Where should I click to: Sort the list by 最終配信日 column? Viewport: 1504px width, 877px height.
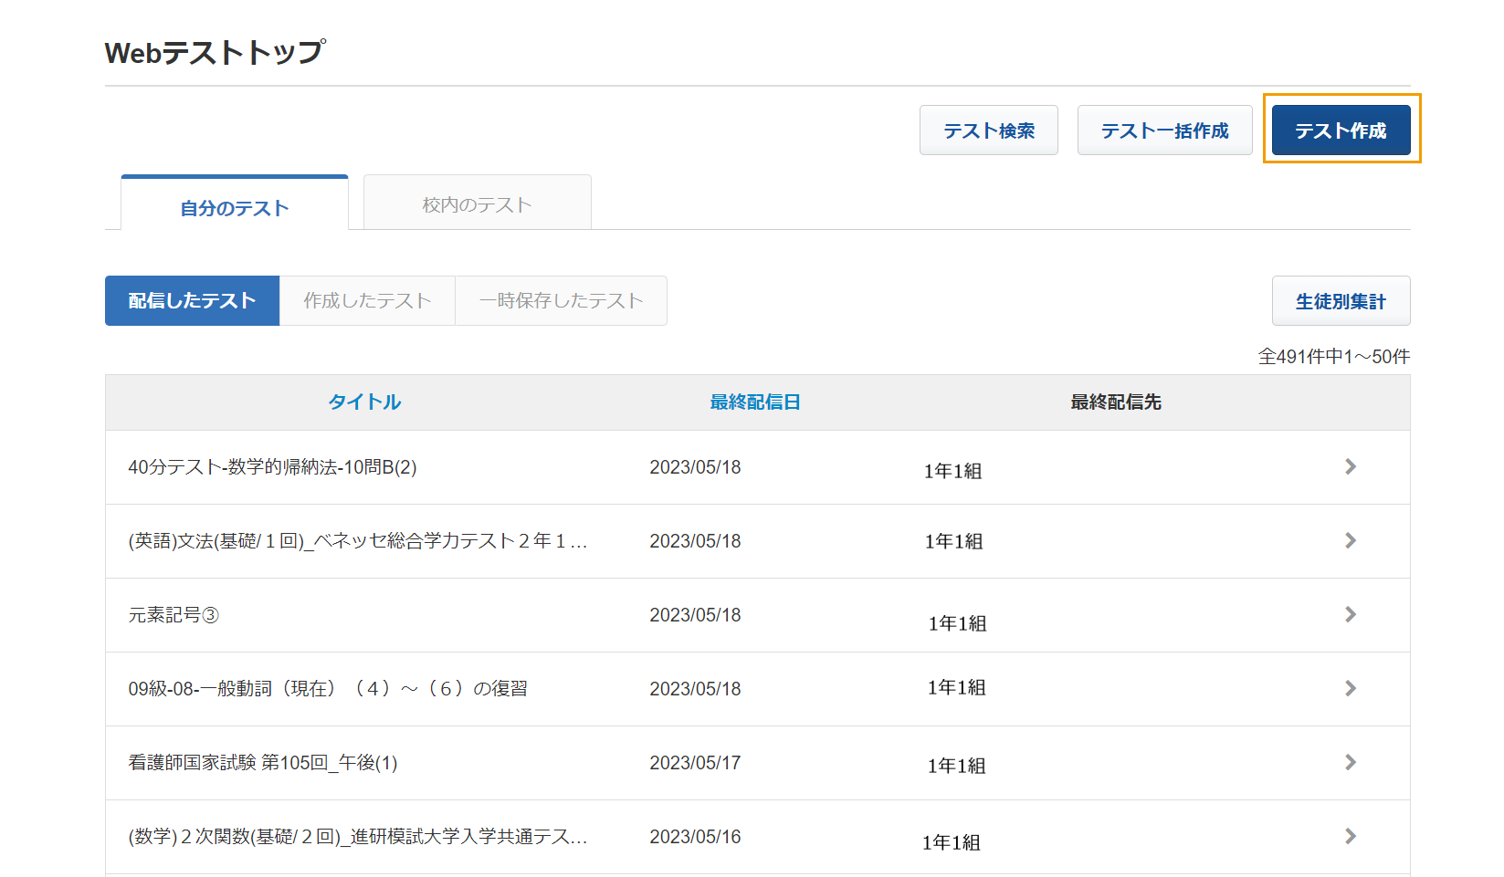(x=752, y=402)
